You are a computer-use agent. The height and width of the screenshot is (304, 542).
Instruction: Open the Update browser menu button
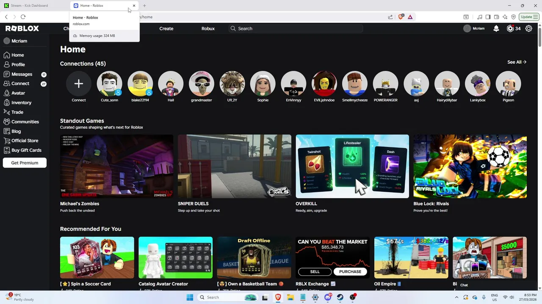pos(529,17)
